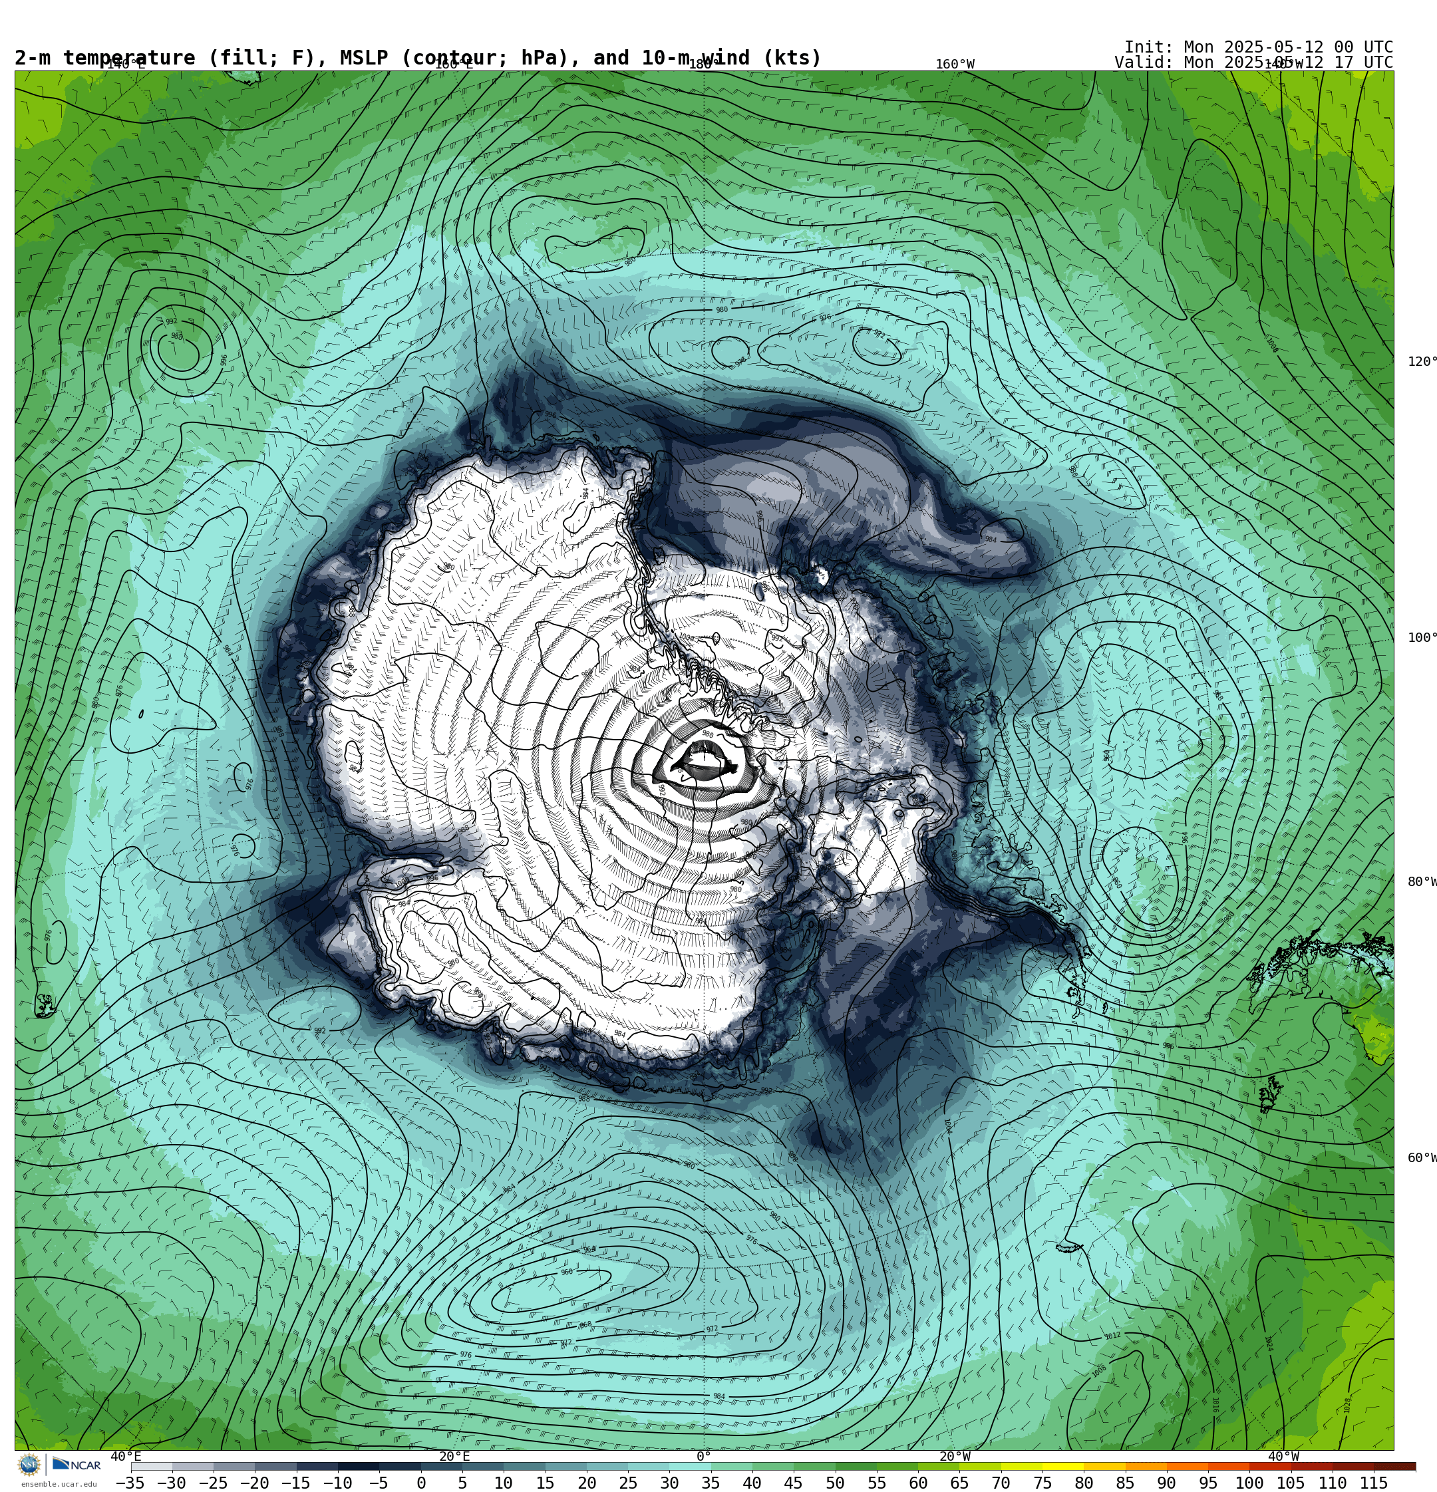Viewport: 1437px width, 1492px height.
Task: Click the '60°W' longitude label on right edge
Action: point(1422,1158)
